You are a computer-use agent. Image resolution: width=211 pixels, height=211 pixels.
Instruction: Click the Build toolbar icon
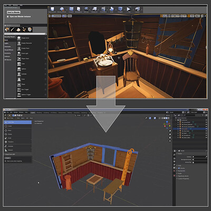112,9
